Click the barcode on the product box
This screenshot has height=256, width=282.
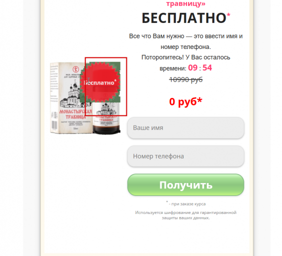pos(54,125)
